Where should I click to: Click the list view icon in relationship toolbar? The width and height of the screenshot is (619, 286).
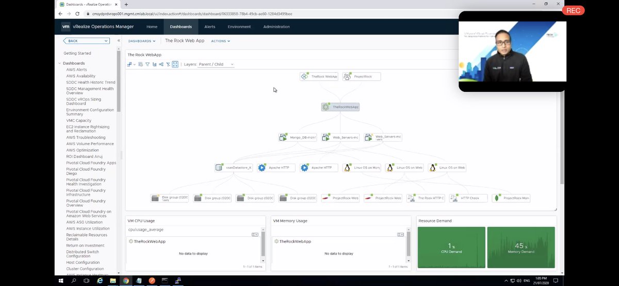click(140, 65)
